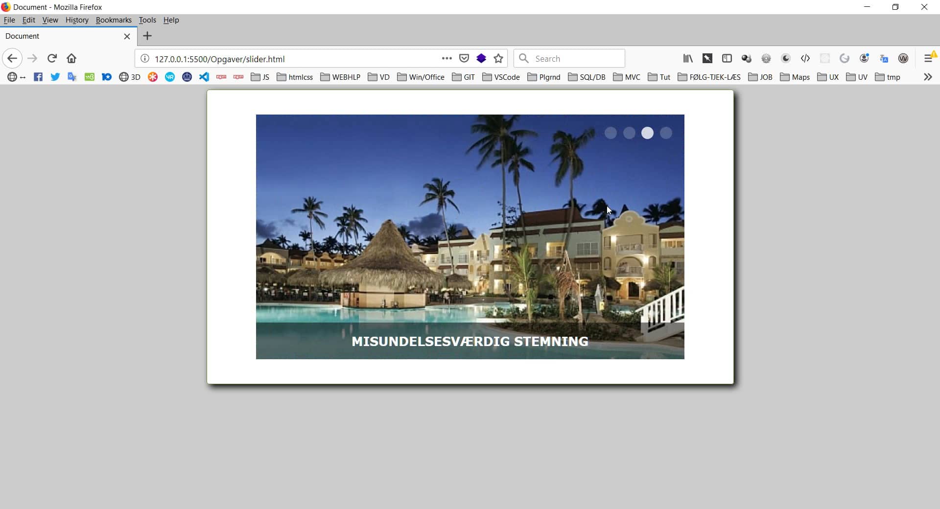Show more bookmarks with the chevron
The height and width of the screenshot is (509, 940).
pos(928,77)
